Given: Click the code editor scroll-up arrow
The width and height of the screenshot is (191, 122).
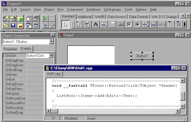Looking at the screenshot, I should (182, 81).
